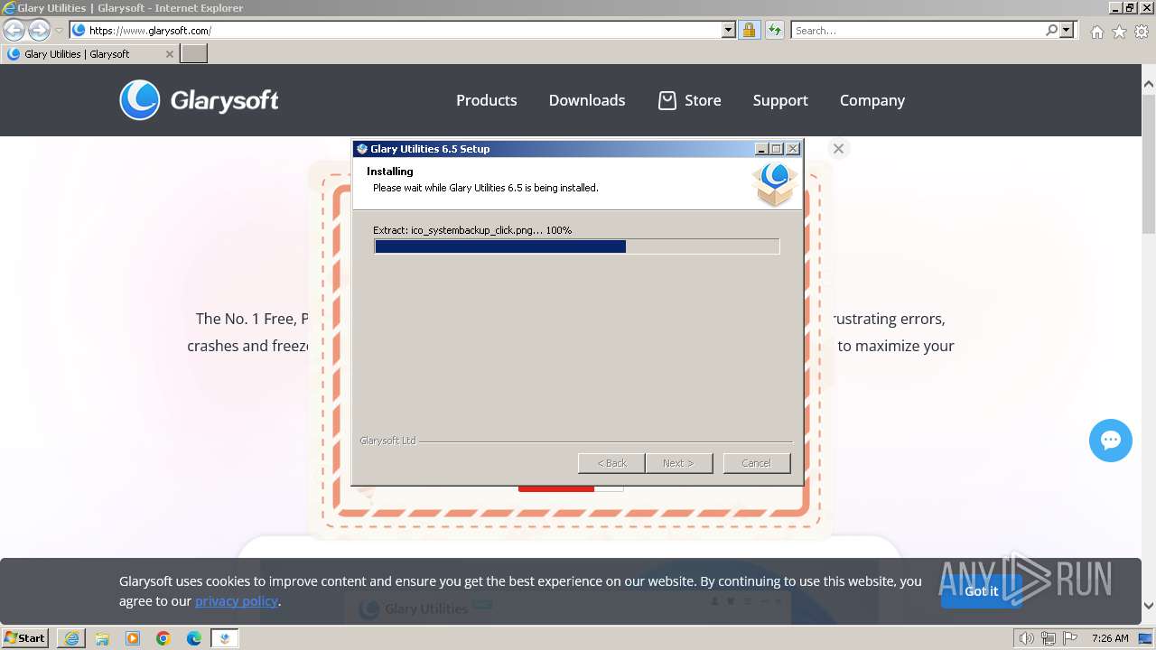Click the Internet Explorer forward arrow

pyautogui.click(x=39, y=30)
